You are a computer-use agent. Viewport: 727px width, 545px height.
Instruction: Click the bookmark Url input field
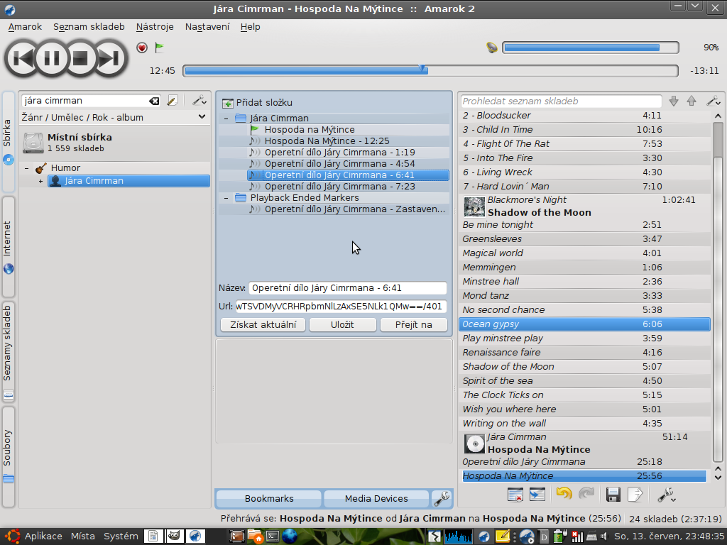pos(341,307)
